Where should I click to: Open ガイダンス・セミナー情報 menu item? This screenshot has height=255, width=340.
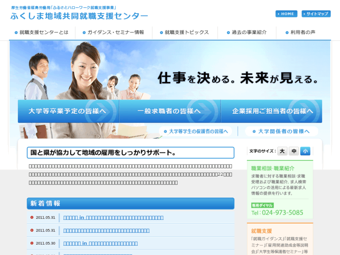(x=114, y=32)
